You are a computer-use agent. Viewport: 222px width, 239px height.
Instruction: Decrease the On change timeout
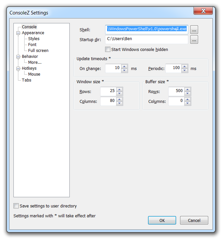(124, 70)
